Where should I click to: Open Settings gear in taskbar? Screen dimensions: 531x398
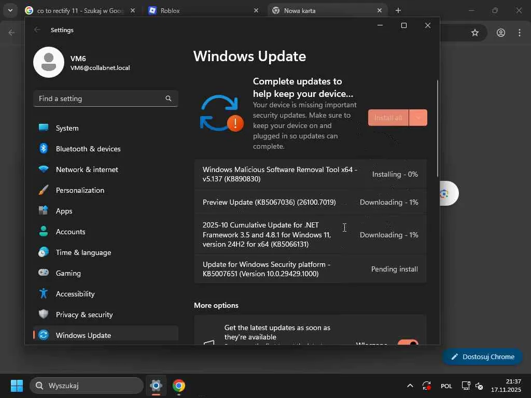(x=156, y=386)
